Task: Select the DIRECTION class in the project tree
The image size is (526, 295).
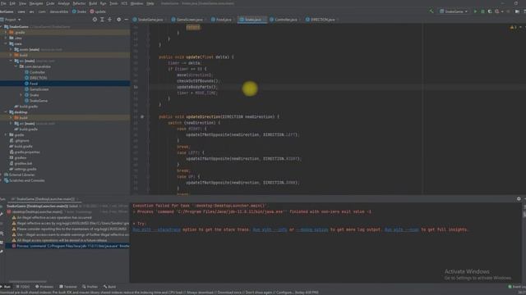Action: [39, 78]
